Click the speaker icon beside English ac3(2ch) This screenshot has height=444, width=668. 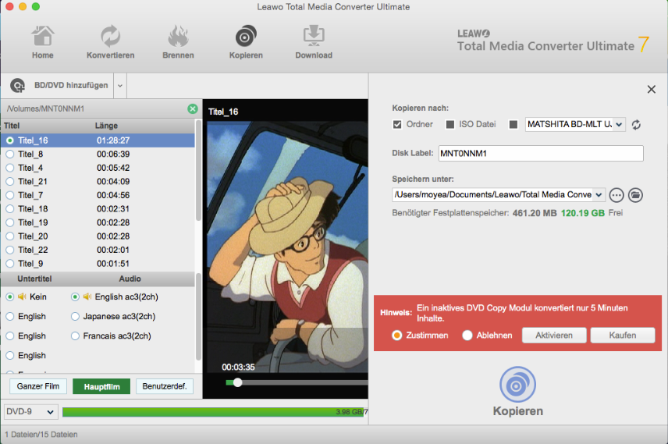87,297
